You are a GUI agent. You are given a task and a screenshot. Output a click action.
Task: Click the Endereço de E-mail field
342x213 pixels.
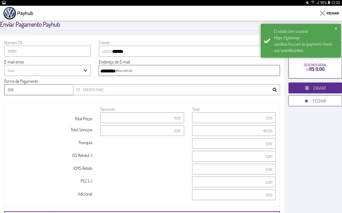coord(189,71)
